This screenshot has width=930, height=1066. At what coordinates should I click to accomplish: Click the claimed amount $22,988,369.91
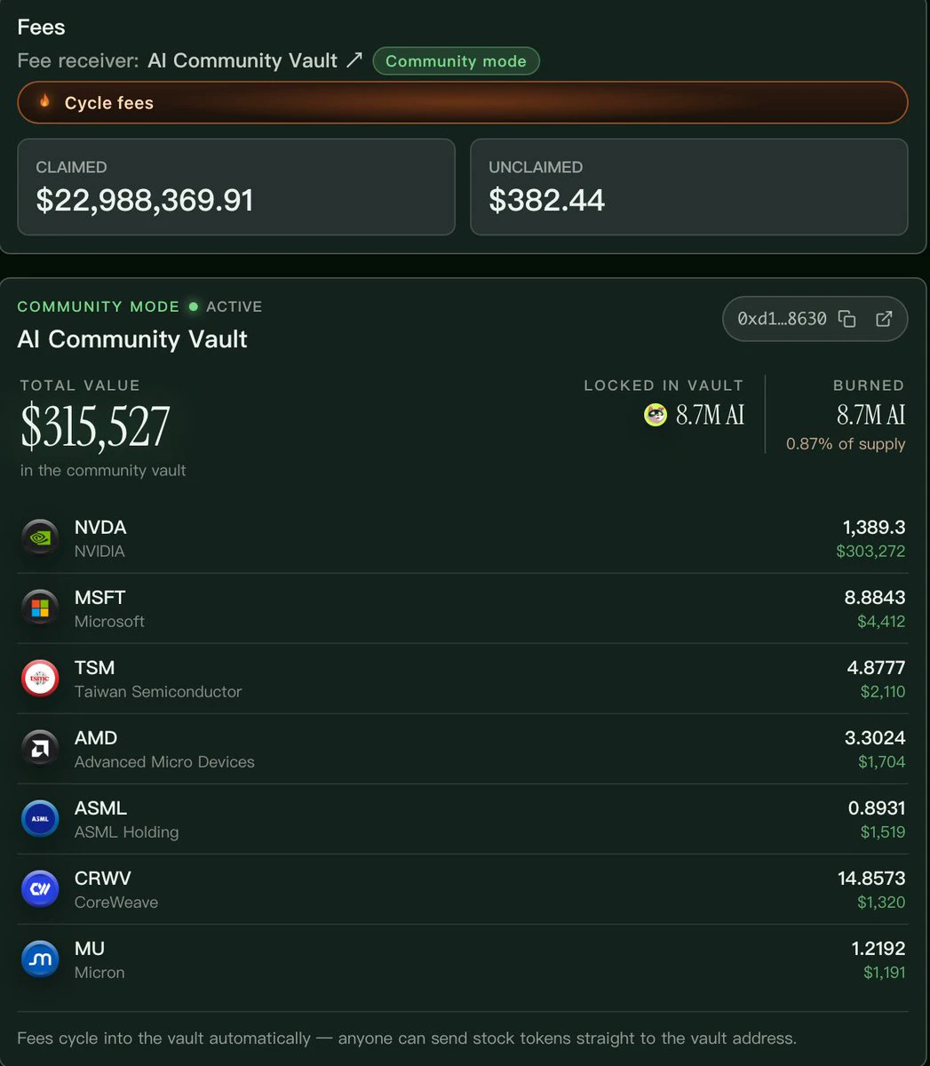click(145, 200)
